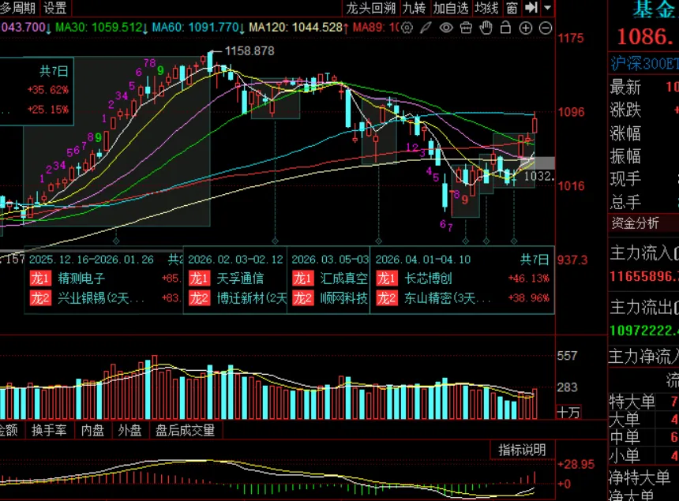Select the hand pan tool icon

coord(486,28)
